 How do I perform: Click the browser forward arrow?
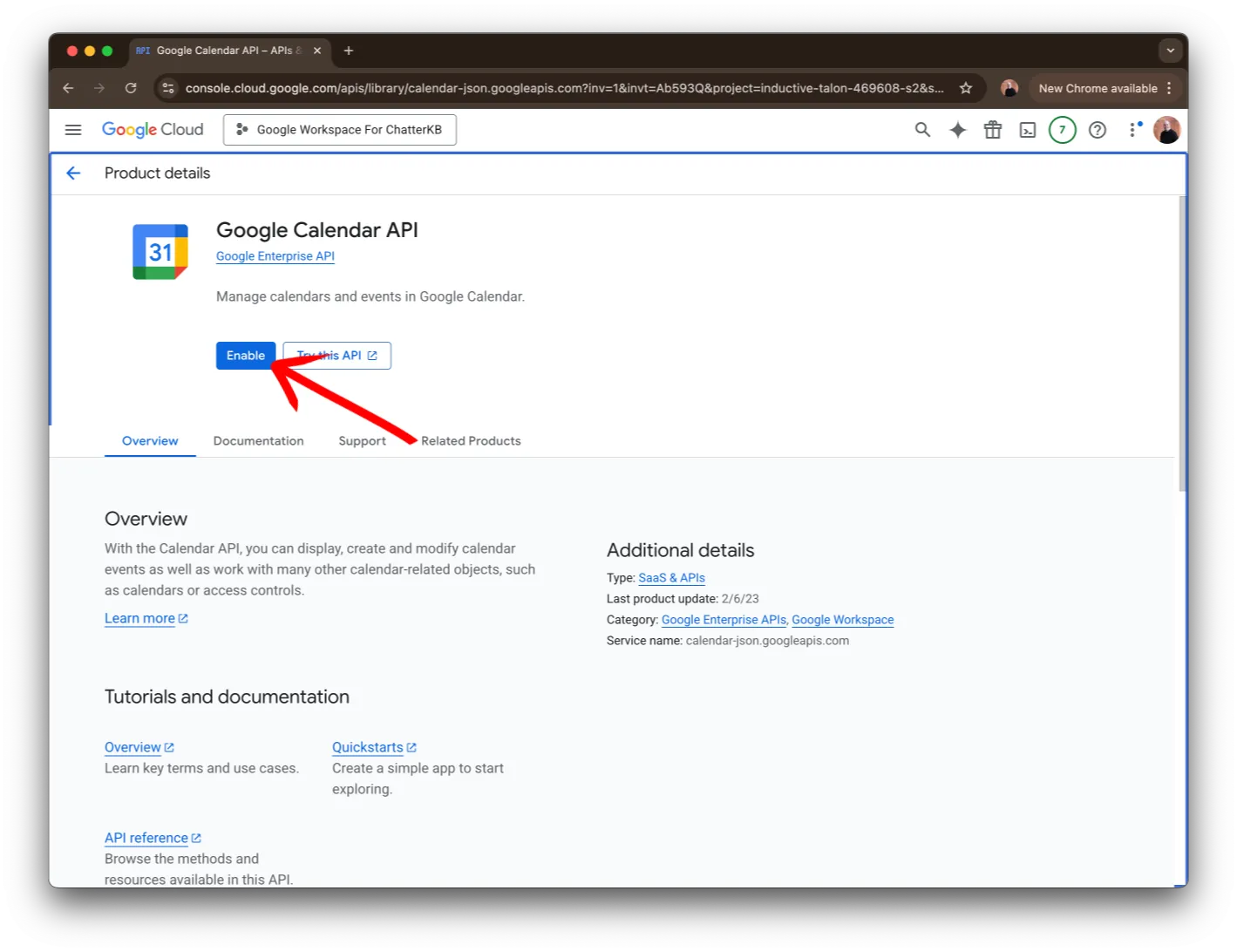coord(99,88)
